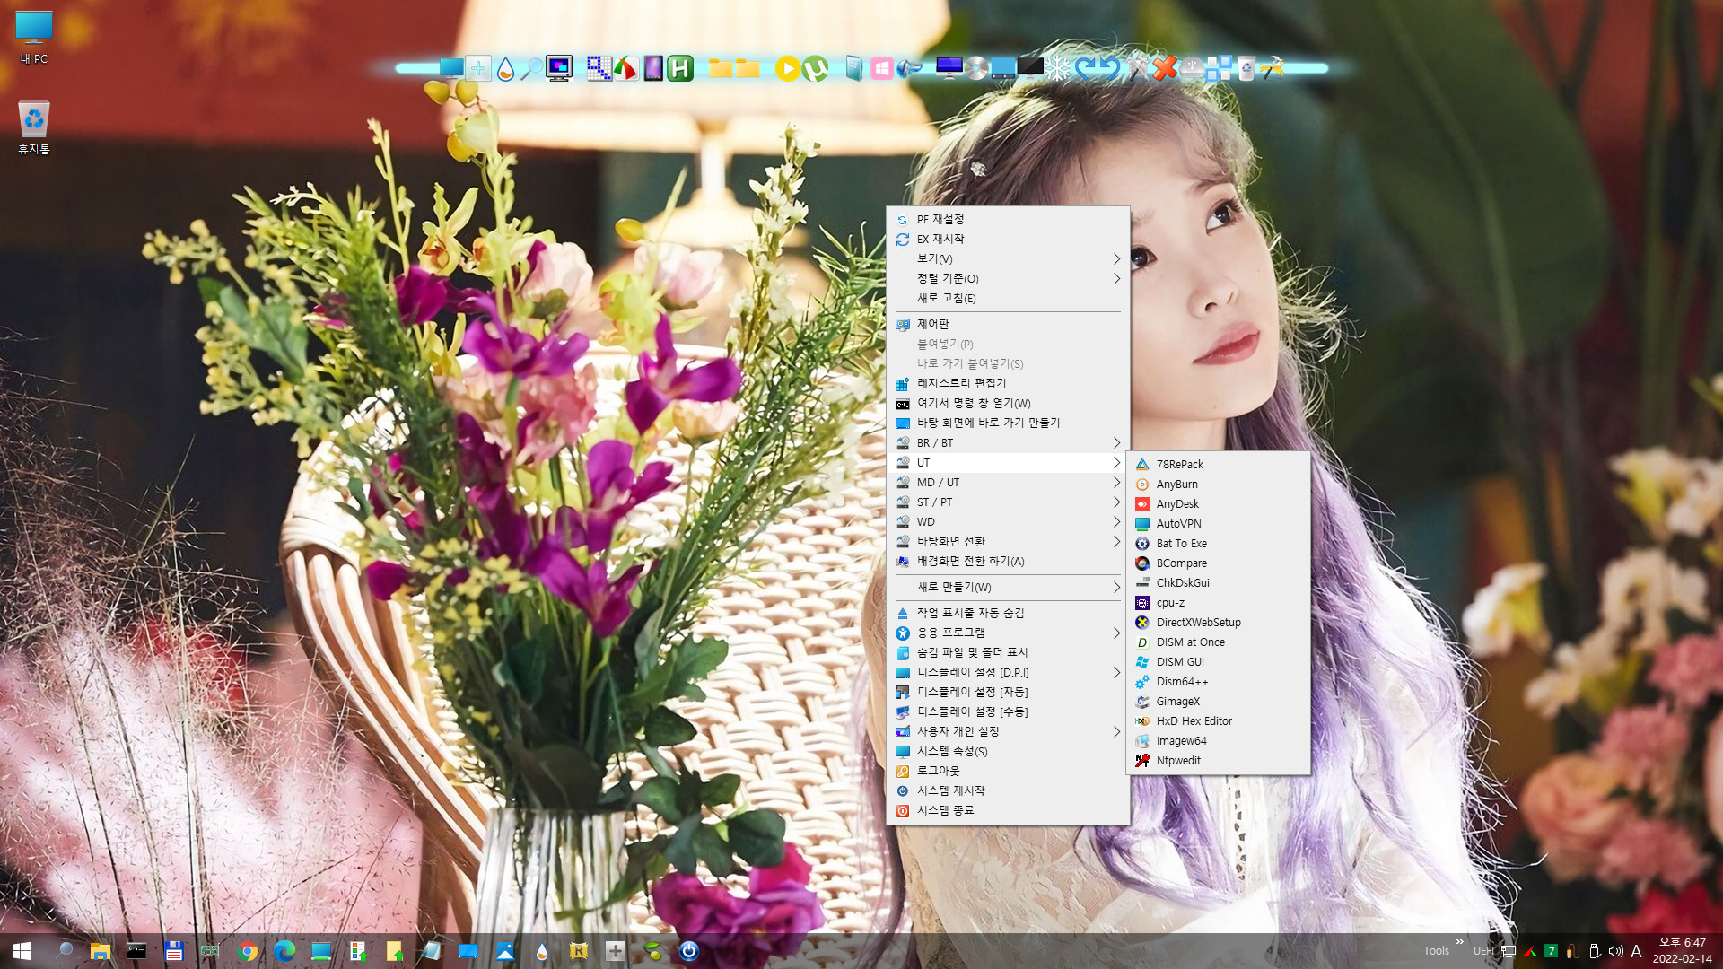
Task: Click the blue power button taskbar icon
Action: [x=689, y=951]
